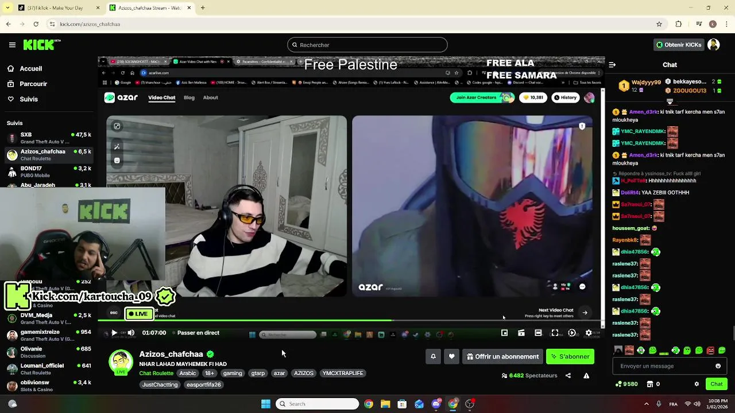This screenshot has width=735, height=413.
Task: Focus the Rechercher search field
Action: [x=367, y=45]
